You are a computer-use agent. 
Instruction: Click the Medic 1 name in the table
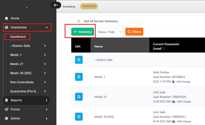point(100,77)
